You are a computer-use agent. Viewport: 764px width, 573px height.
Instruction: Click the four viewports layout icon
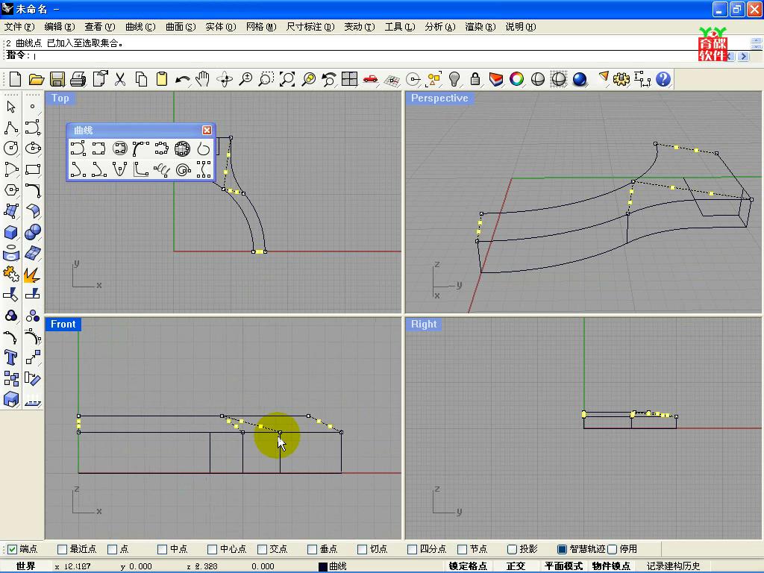[349, 78]
